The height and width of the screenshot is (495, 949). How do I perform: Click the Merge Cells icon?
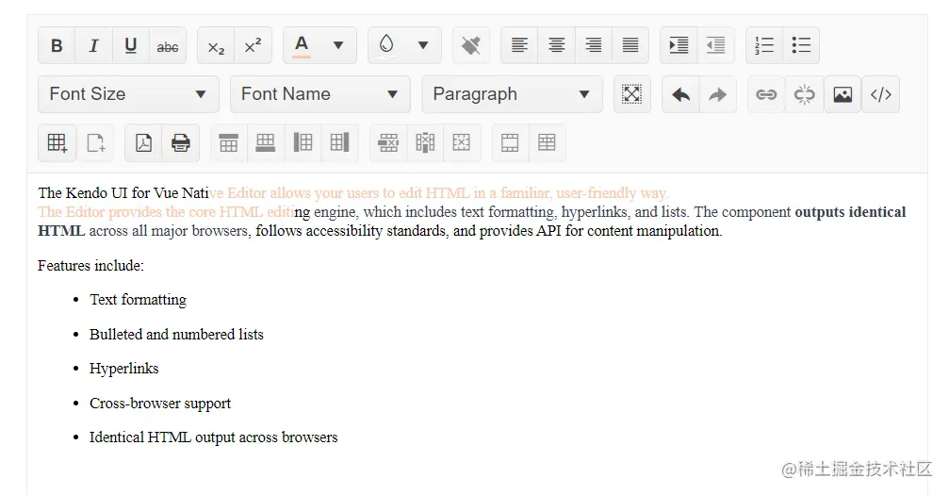[510, 143]
